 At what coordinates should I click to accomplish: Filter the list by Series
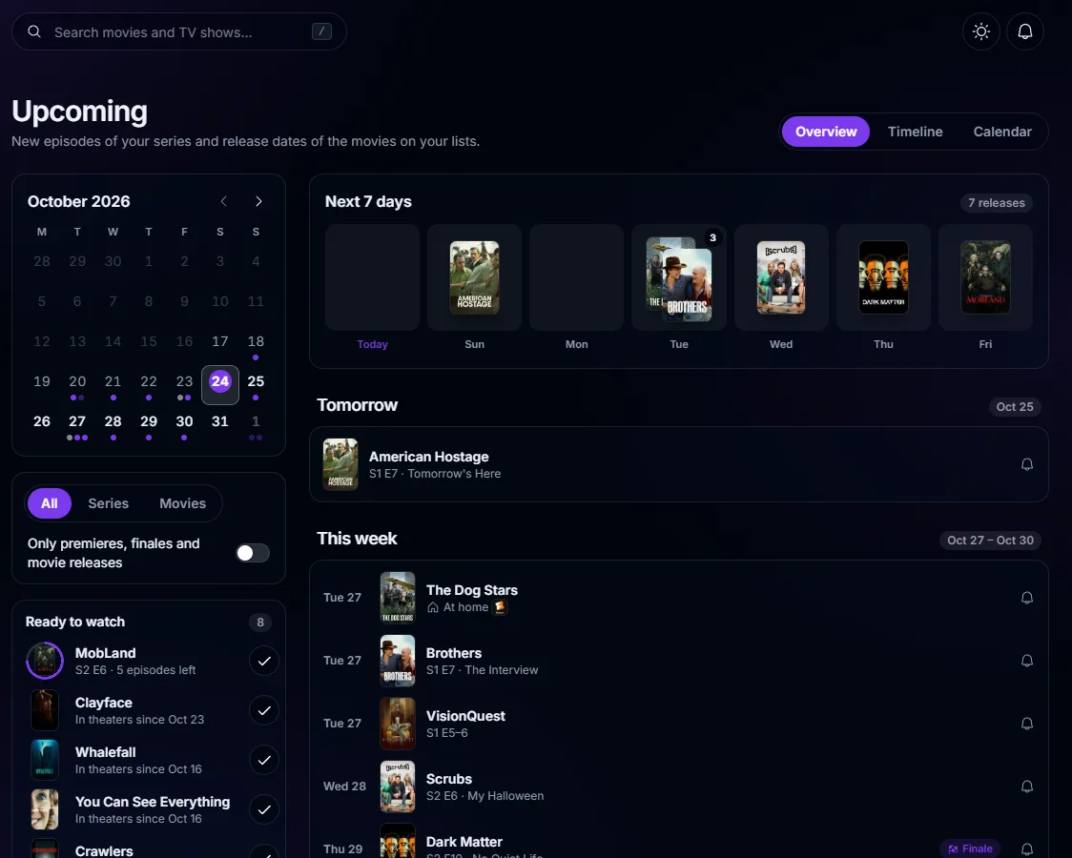108,503
